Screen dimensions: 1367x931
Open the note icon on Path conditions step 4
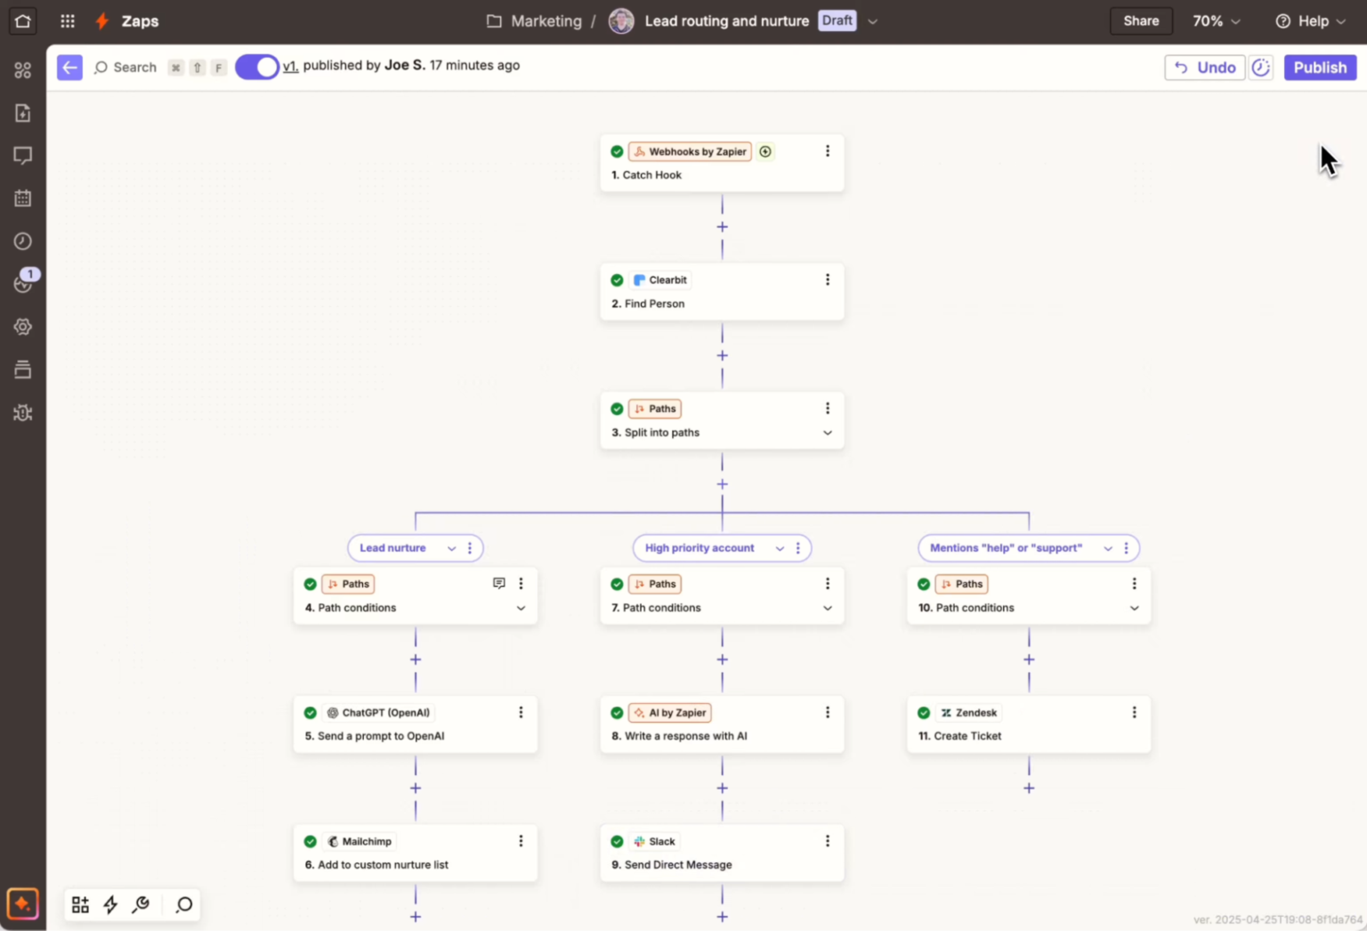499,583
